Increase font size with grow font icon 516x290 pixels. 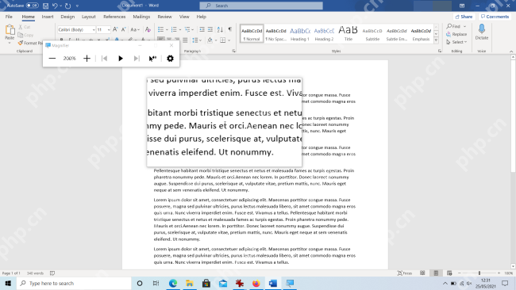coord(115,29)
